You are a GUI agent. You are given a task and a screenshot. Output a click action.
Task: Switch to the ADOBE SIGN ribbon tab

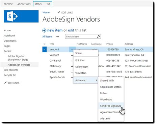point(24,4)
